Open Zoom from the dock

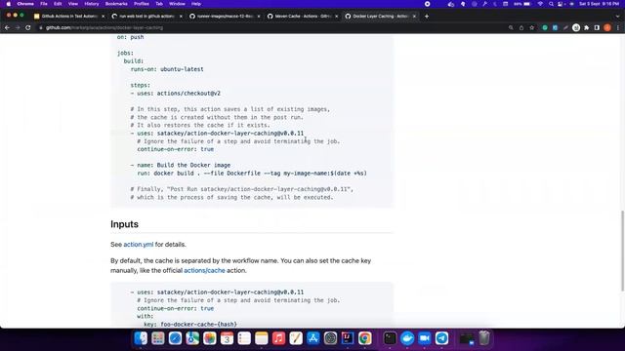click(425, 338)
